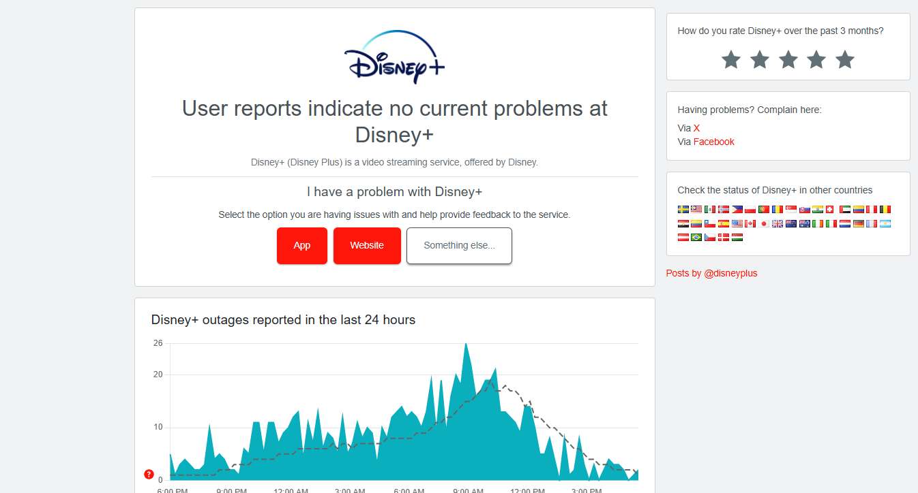Select the Egypt flag
This screenshot has width=918, height=493.
click(683, 223)
